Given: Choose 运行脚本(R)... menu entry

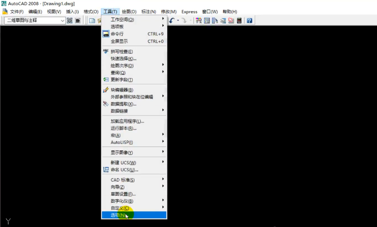Looking at the screenshot, I should coord(134,128).
